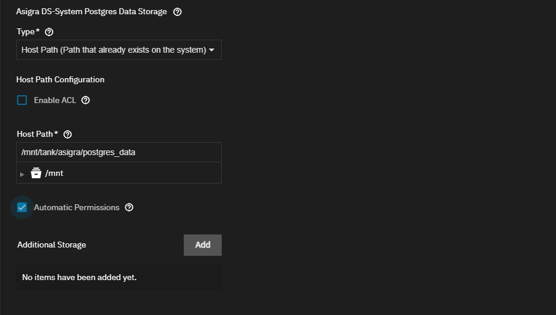Show the Enable ACL help tooltip
This screenshot has height=315, width=556.
click(85, 100)
